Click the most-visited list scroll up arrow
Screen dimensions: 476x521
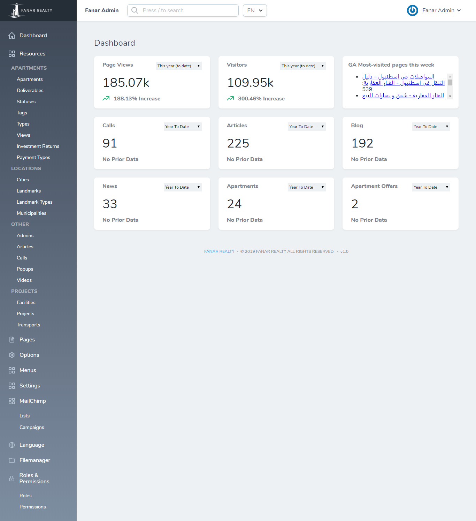450,76
